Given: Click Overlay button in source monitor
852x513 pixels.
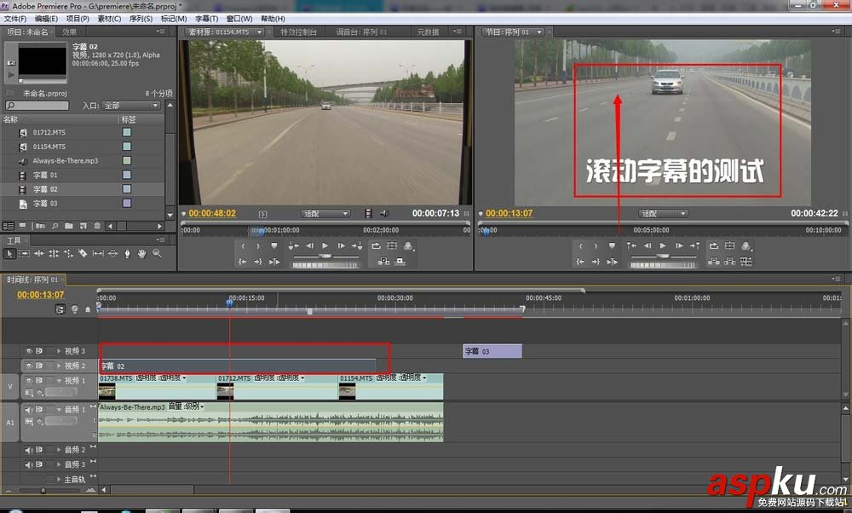Looking at the screenshot, I should click(400, 262).
